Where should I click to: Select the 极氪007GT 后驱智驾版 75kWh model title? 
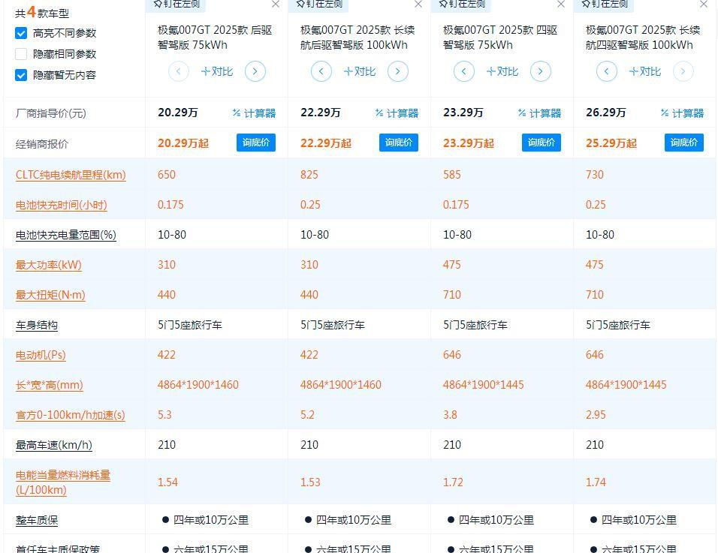215,38
